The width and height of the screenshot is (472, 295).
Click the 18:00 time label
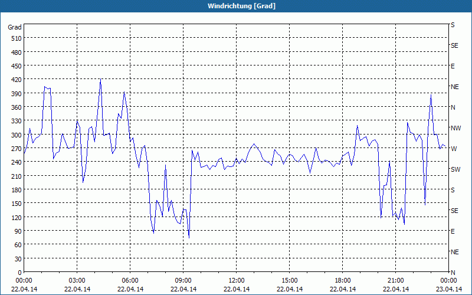[343, 281]
